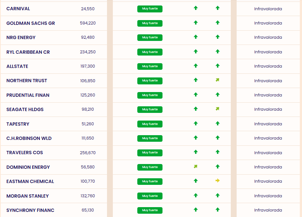Click Infravalorada in the Seagate Hldgs row
The image size is (302, 217).
pyautogui.click(x=268, y=110)
